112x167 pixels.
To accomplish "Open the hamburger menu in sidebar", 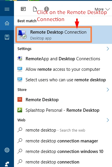I will [7, 9].
